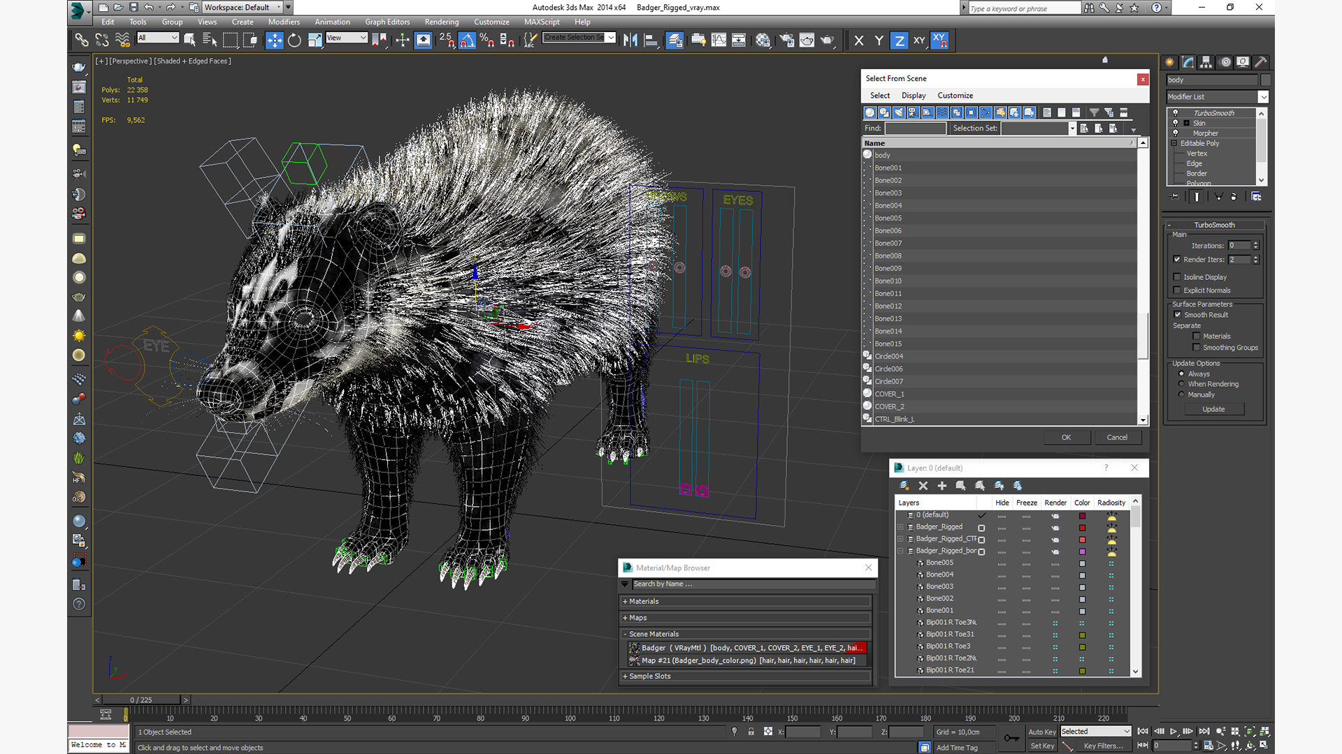
Task: Click the Z axis constraint button
Action: pyautogui.click(x=899, y=40)
